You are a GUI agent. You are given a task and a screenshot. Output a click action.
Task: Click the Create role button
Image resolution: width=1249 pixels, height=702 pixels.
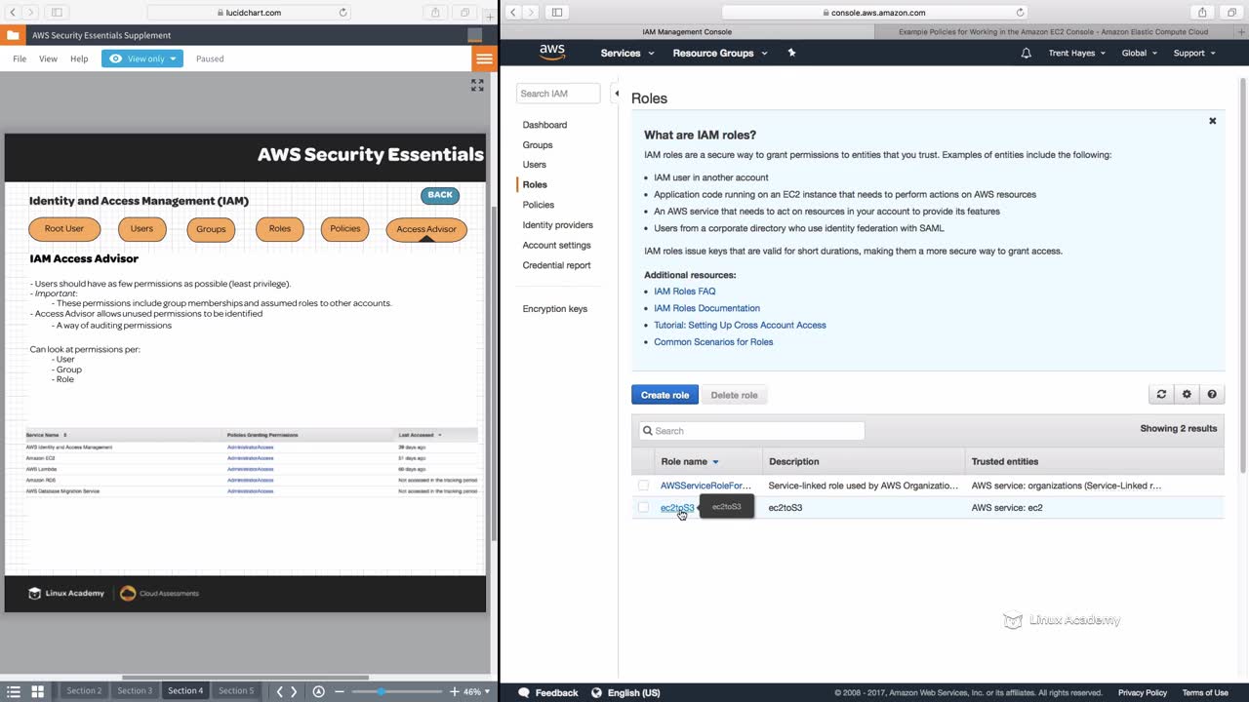tap(665, 395)
